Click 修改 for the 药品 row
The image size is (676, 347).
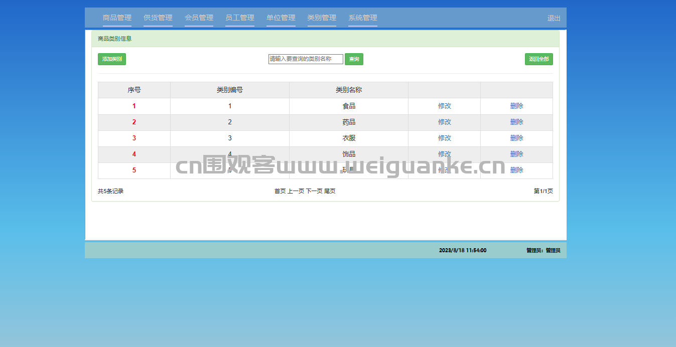[x=445, y=122]
